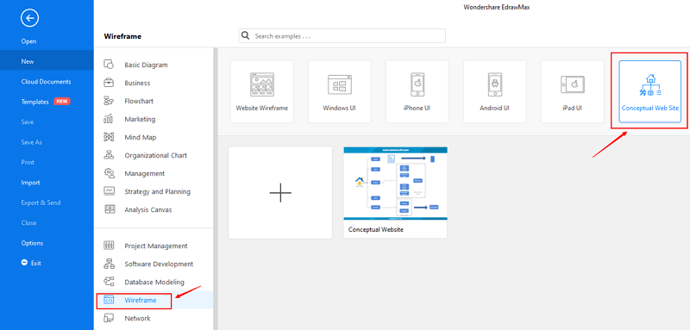The image size is (690, 330).
Task: Select the Management category label
Action: pos(145,173)
